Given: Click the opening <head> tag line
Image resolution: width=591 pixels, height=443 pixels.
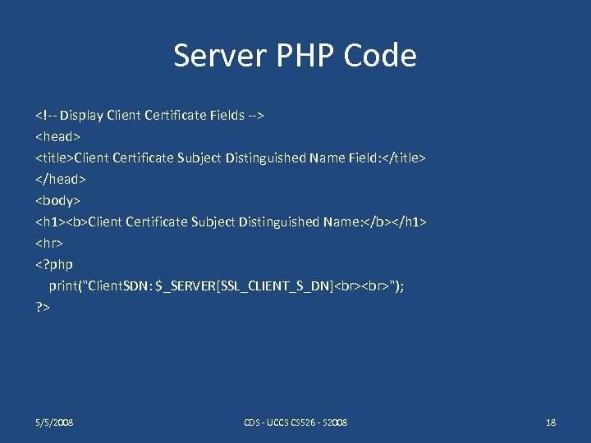Looking at the screenshot, I should click(57, 136).
